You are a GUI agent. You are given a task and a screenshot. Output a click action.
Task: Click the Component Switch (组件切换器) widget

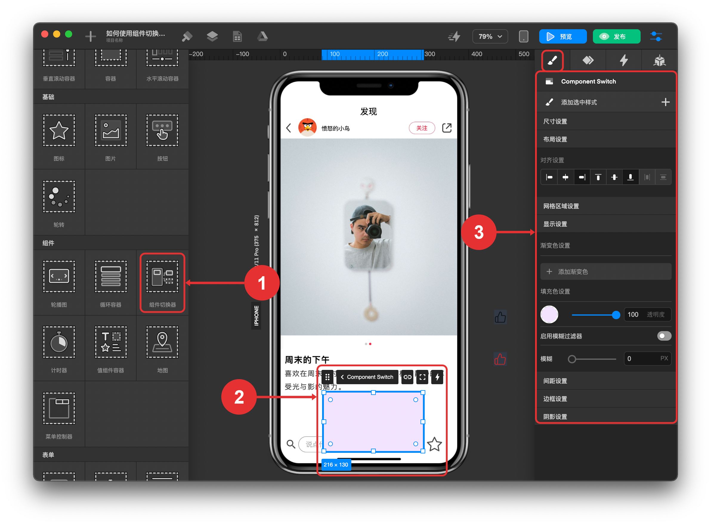[162, 277]
